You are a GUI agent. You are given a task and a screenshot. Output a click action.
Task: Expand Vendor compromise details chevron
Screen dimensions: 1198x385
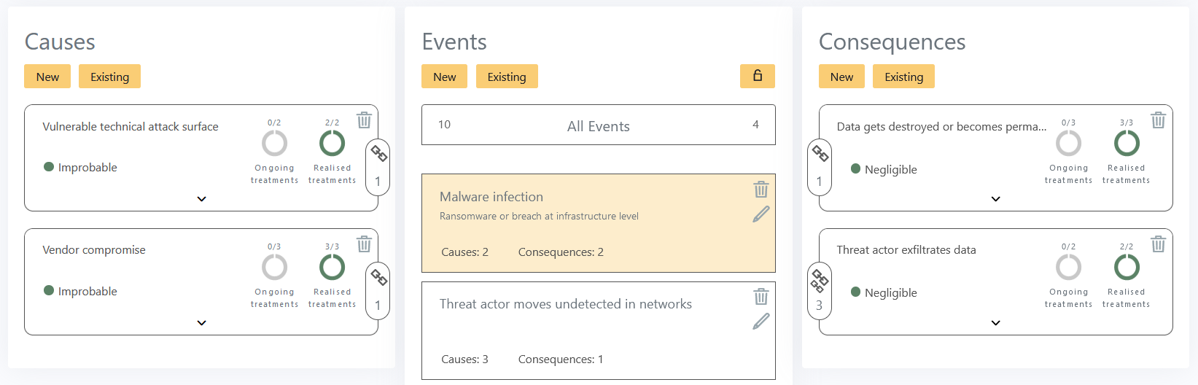pyautogui.click(x=202, y=323)
